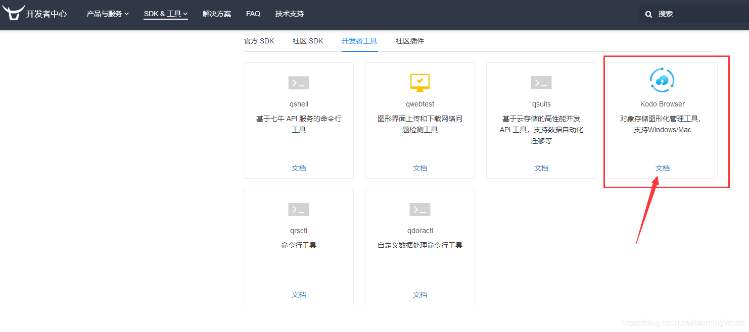Image resolution: width=749 pixels, height=332 pixels.
Task: Click the description 基于七牛 API 服务的命令行工具
Action: pos(299,124)
